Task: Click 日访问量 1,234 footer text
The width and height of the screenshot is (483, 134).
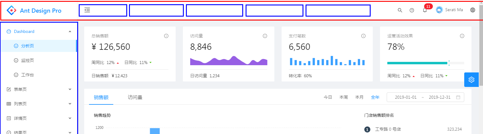Action: coord(205,76)
